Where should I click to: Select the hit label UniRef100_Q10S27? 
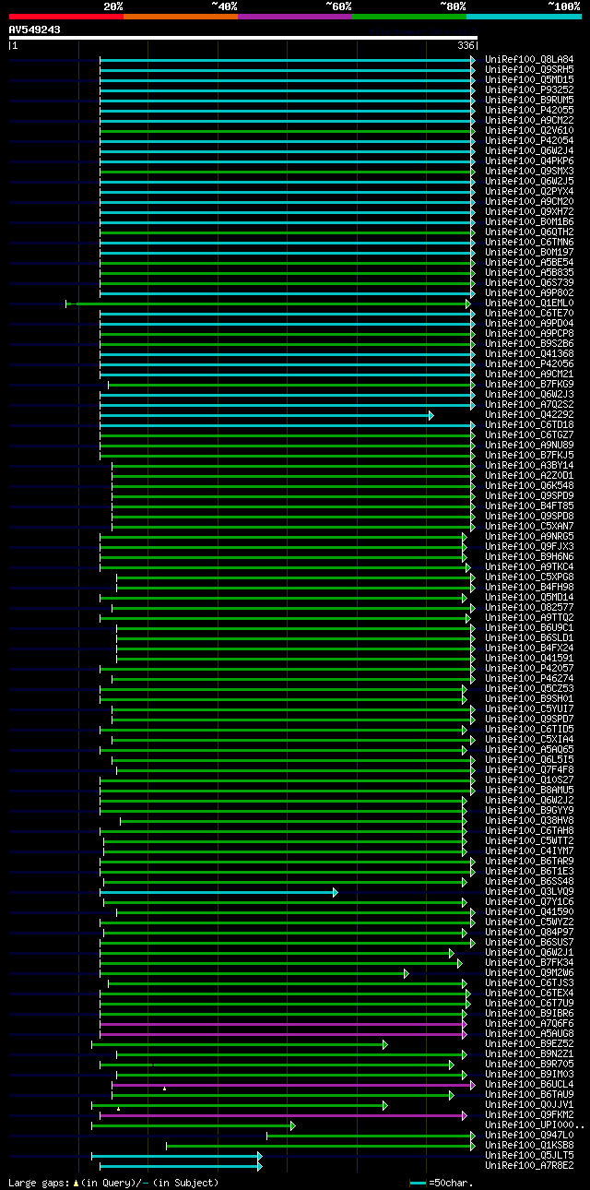point(529,780)
